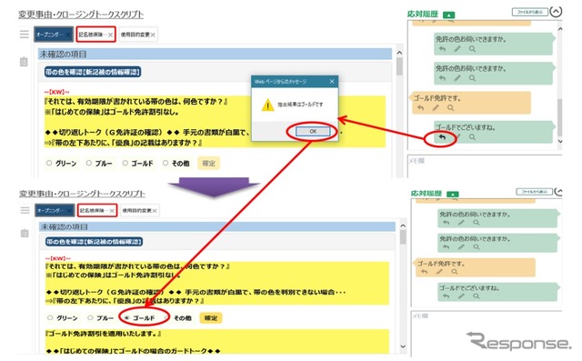Switch to 記名被保険 tab in upper screen
582x361 pixels.
point(95,35)
